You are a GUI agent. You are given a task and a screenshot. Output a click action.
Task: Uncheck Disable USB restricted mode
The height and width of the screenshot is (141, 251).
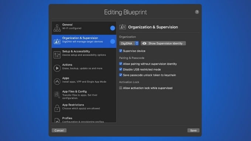tap(121, 69)
